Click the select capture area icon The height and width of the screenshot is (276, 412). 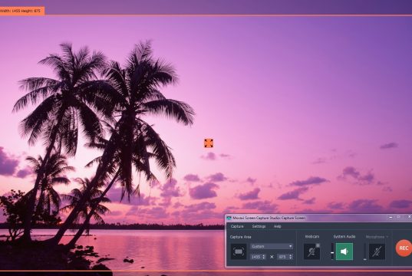pyautogui.click(x=239, y=251)
